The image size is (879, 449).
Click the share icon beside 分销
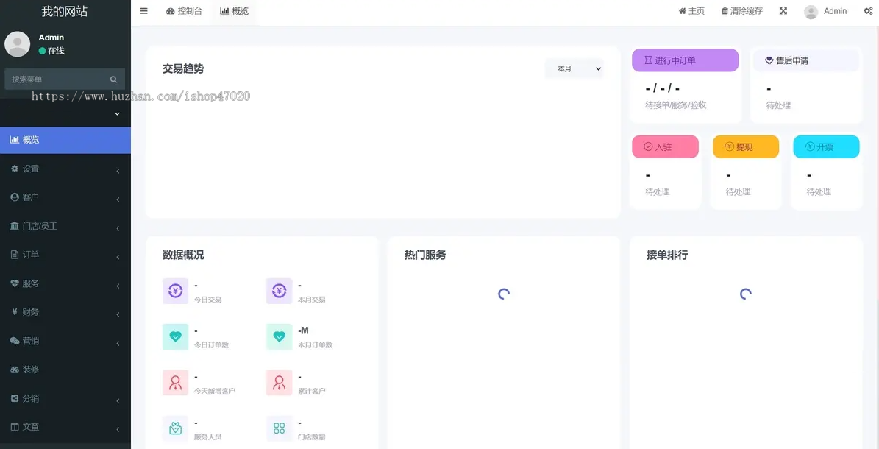(x=15, y=398)
